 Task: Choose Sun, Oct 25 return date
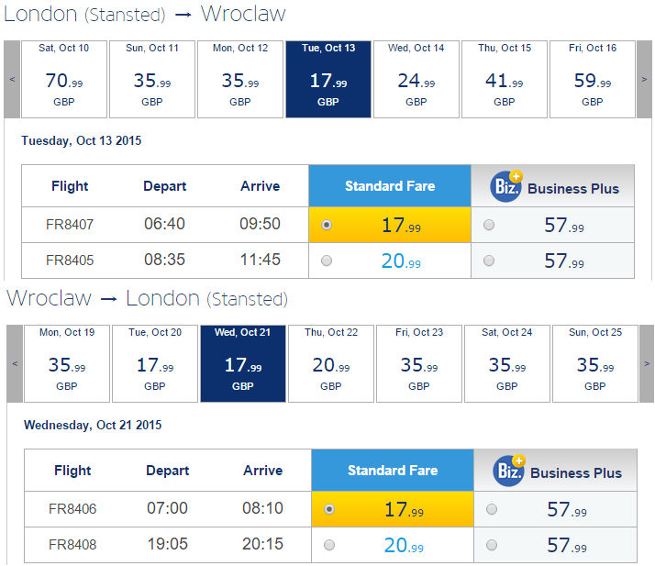[x=595, y=364]
